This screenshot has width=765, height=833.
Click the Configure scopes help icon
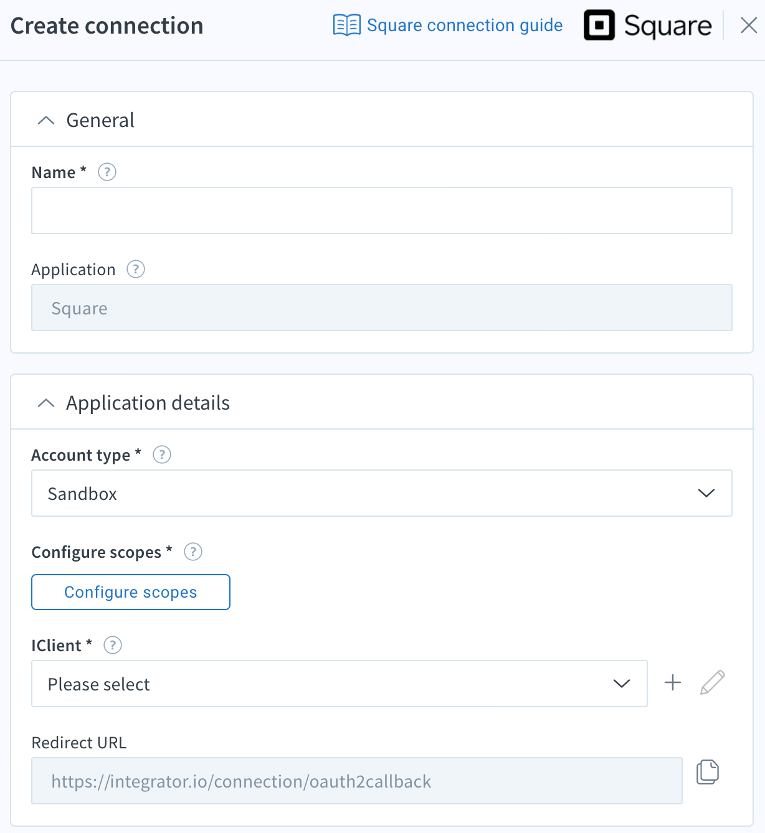click(193, 552)
